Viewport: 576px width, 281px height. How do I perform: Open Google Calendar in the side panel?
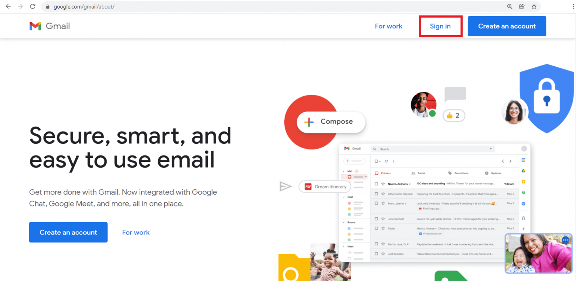click(523, 159)
